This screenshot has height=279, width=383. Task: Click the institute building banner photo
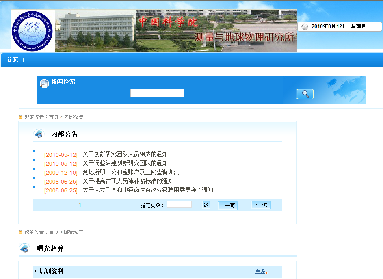[95, 31]
